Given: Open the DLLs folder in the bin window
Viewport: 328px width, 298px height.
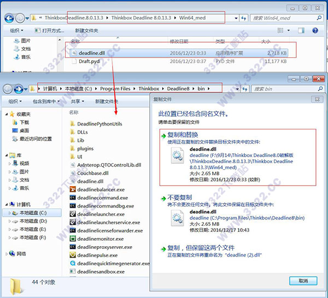Looking at the screenshot, I should pos(82,132).
